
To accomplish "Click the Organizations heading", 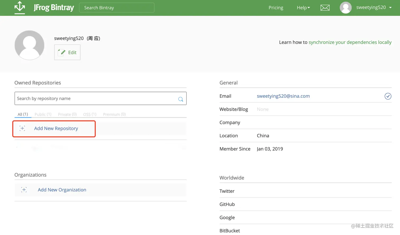I will pos(30,175).
